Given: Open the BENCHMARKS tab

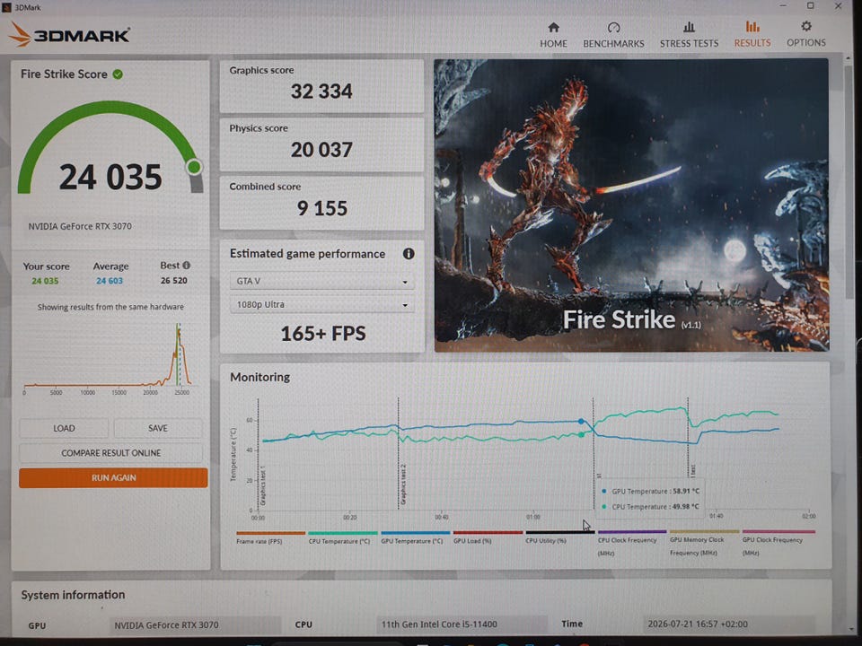Looking at the screenshot, I should click(x=613, y=35).
